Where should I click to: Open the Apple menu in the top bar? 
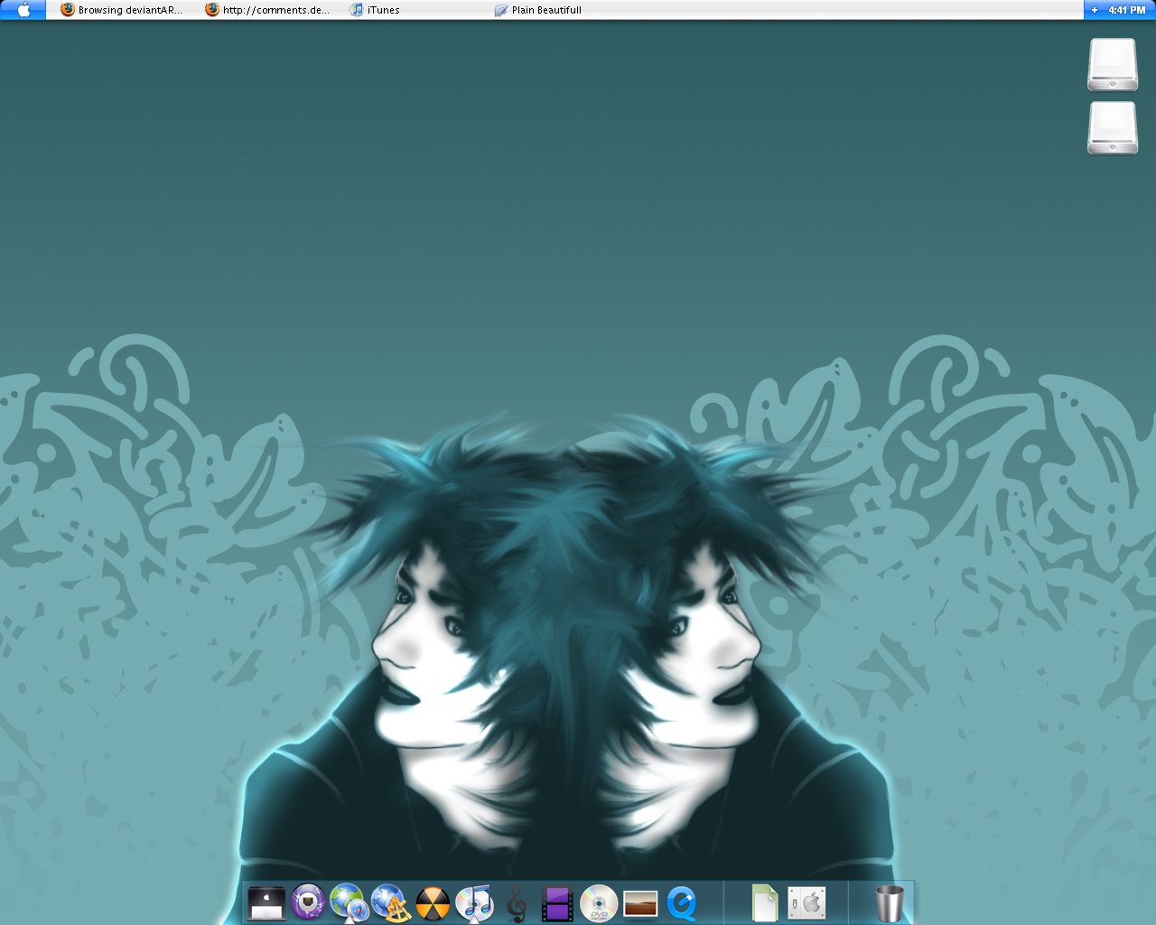click(23, 10)
